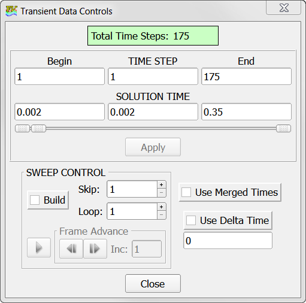Click the Apply button
The image size is (306, 303).
click(x=153, y=147)
